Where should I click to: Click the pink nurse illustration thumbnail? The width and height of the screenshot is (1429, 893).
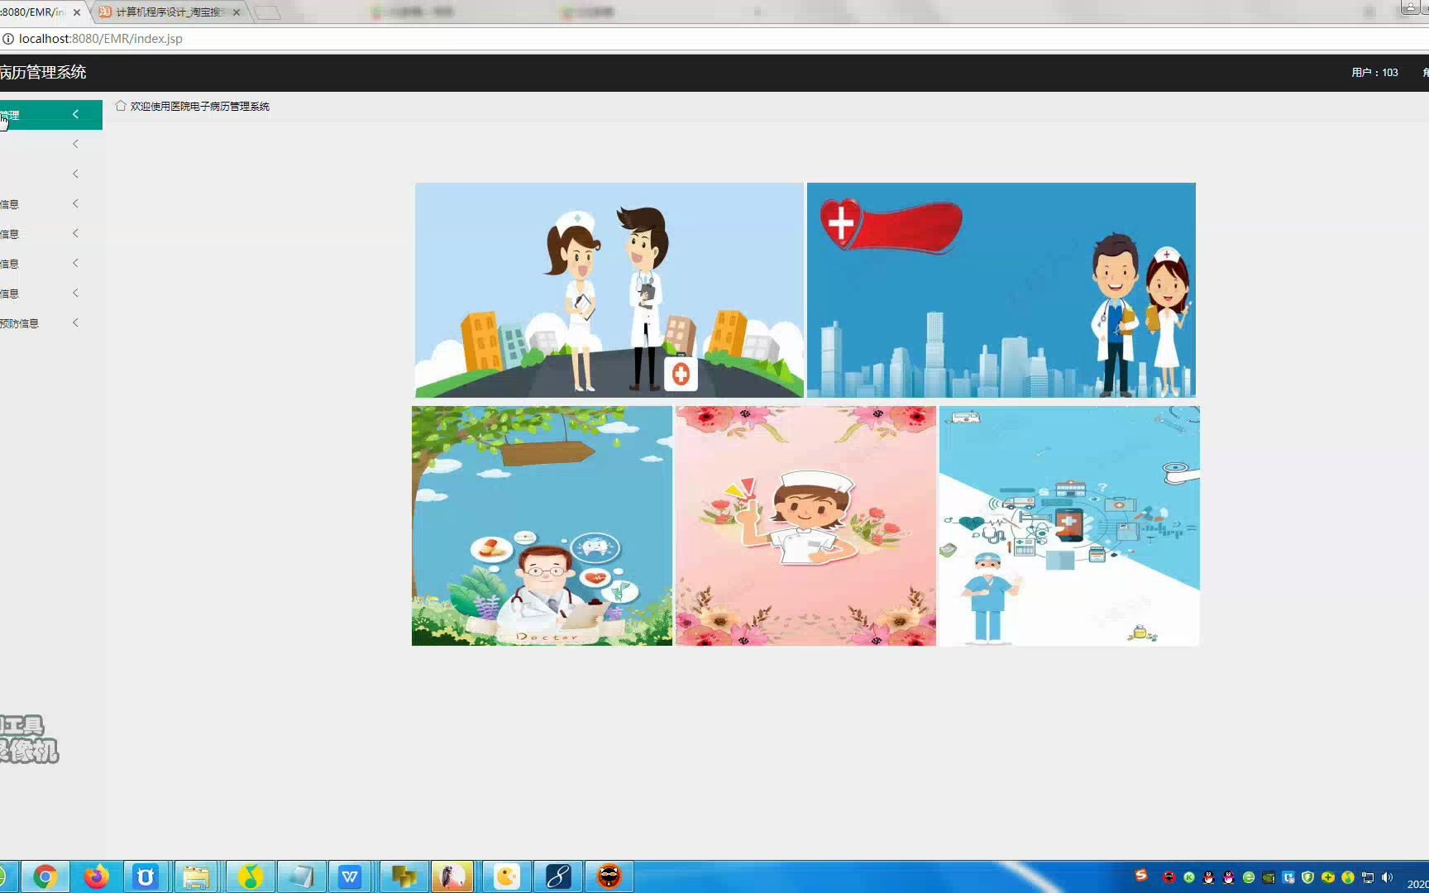(x=805, y=525)
